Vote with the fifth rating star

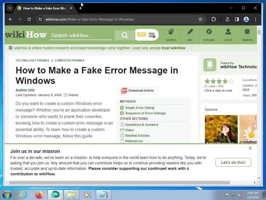coord(231,81)
